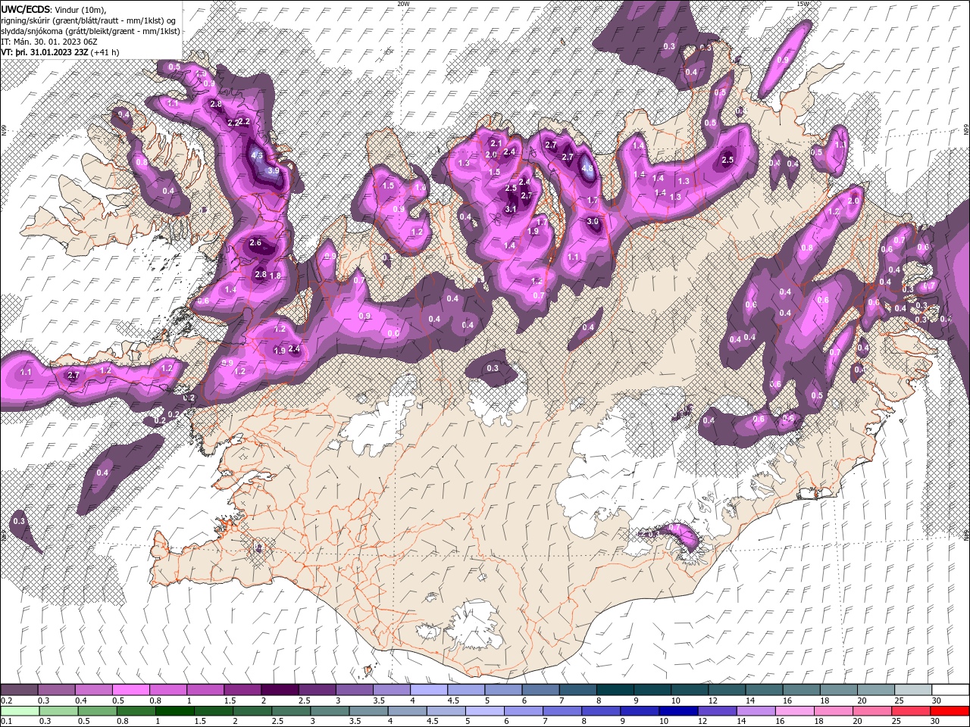Click the 3.1 snowfall value on the map
The image size is (970, 727).
(x=511, y=210)
